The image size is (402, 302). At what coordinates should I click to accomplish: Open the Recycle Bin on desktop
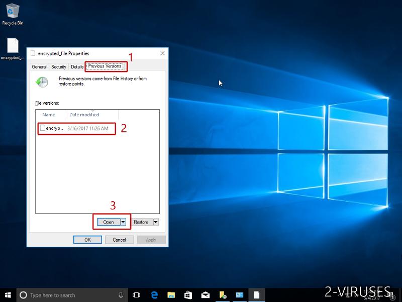click(13, 13)
